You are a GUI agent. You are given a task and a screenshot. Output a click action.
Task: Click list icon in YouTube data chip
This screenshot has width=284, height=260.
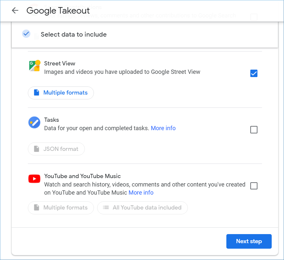click(x=106, y=207)
